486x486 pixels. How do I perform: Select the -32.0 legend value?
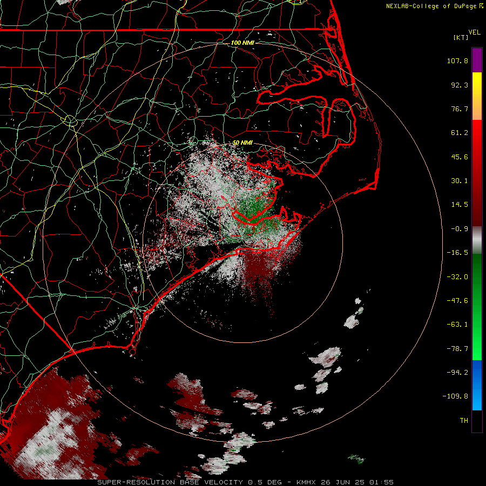[x=457, y=277]
